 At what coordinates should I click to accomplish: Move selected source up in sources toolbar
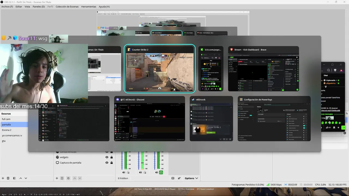click(74, 178)
